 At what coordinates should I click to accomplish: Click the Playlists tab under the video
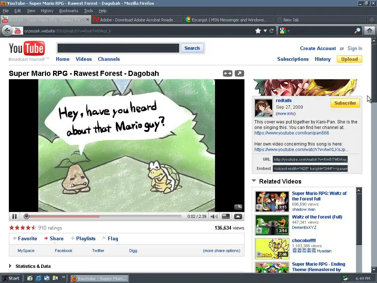point(83,238)
